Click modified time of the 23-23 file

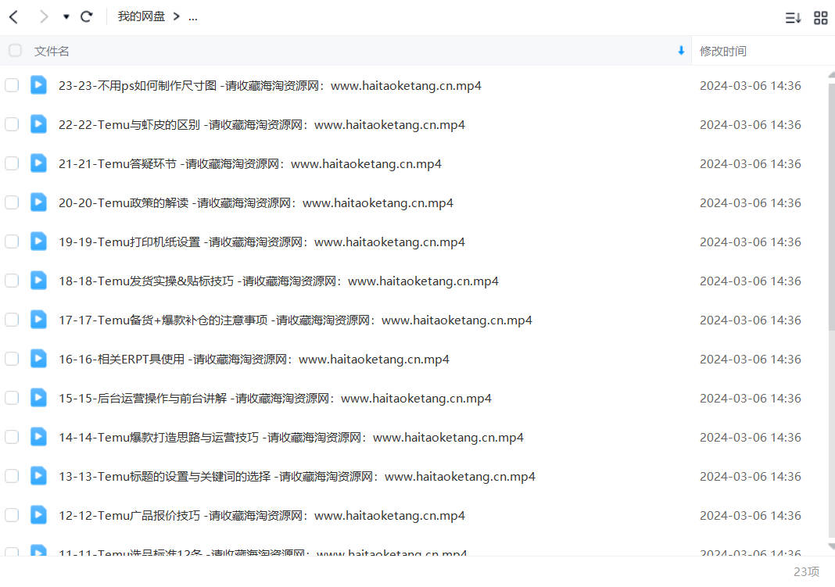point(750,86)
